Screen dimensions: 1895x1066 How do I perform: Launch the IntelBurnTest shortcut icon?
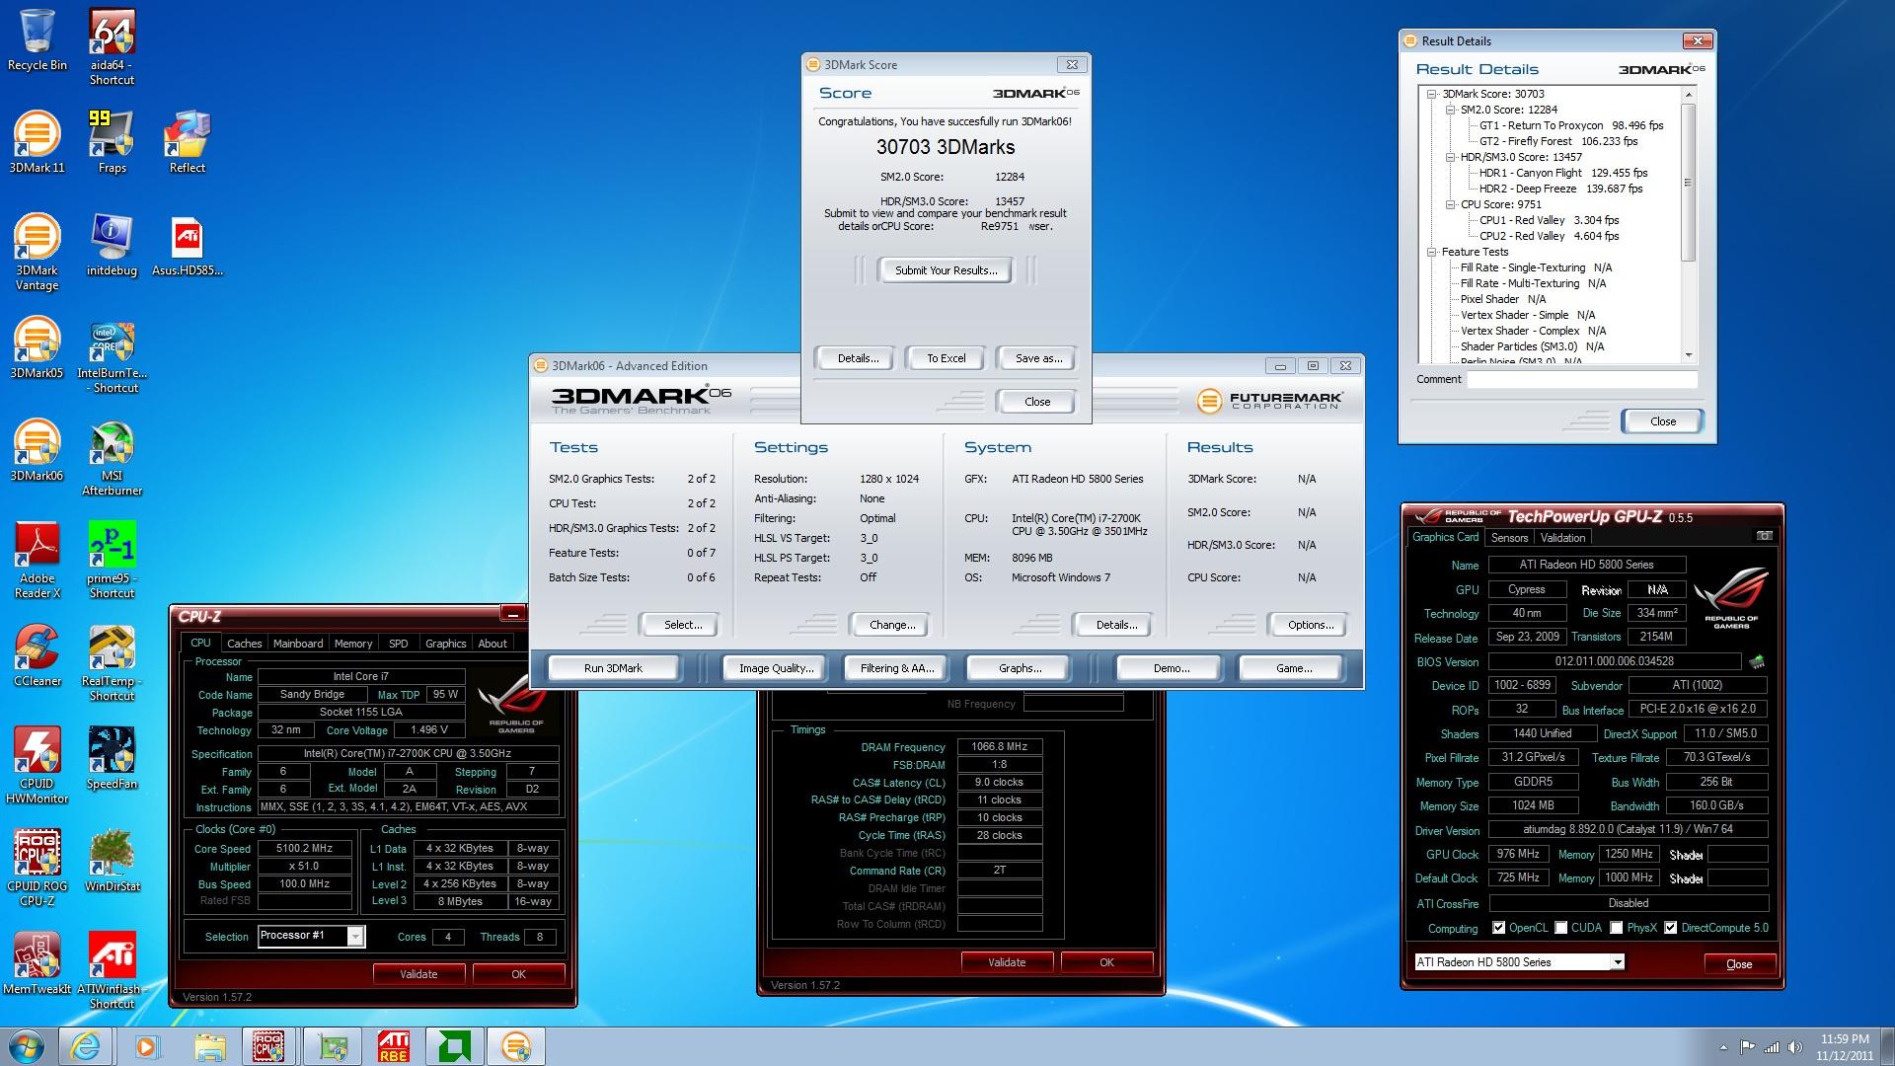[112, 355]
